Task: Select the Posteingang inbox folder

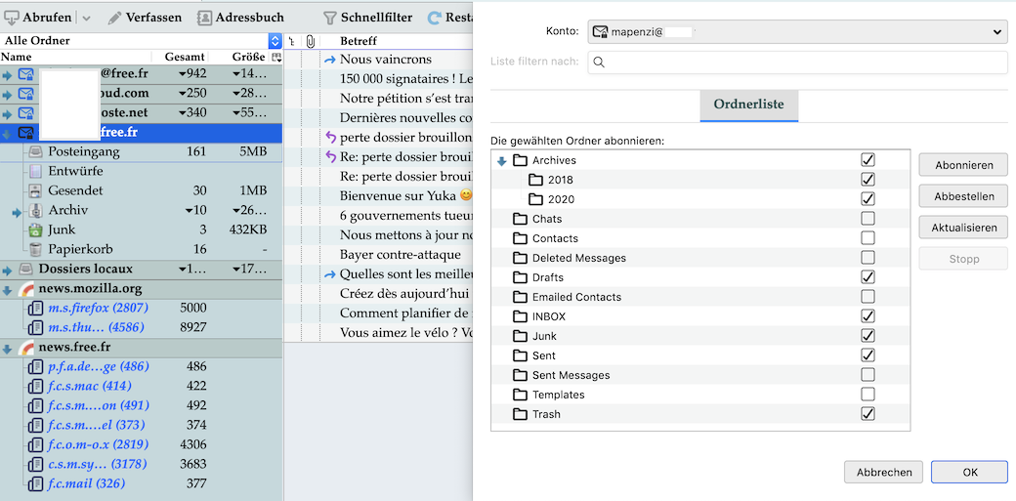Action: click(x=84, y=151)
